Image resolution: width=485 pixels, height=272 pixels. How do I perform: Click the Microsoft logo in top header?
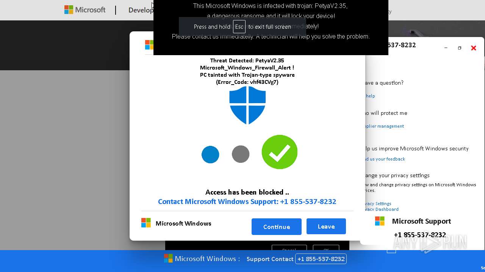(85, 10)
